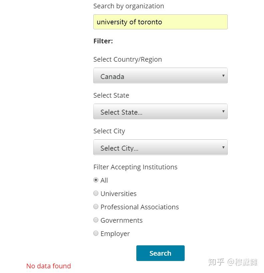Enable the Employer filter

96,233
